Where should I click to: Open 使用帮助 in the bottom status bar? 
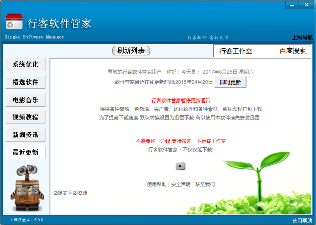[302, 220]
